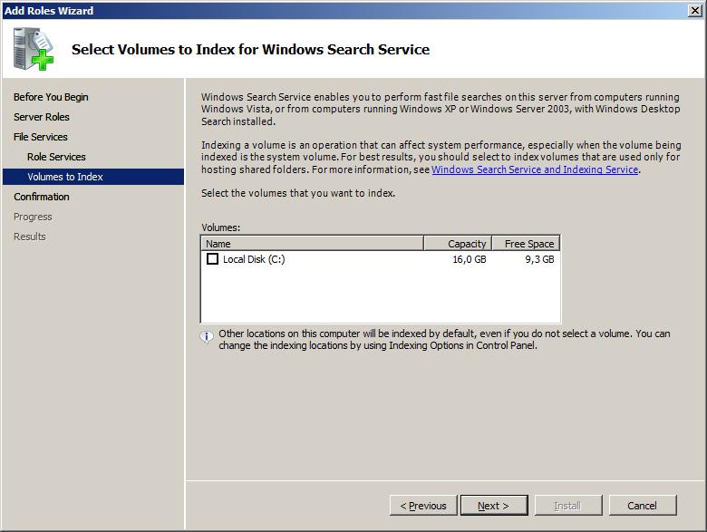
Task: Close the Add Roles Wizard window
Action: click(x=695, y=10)
